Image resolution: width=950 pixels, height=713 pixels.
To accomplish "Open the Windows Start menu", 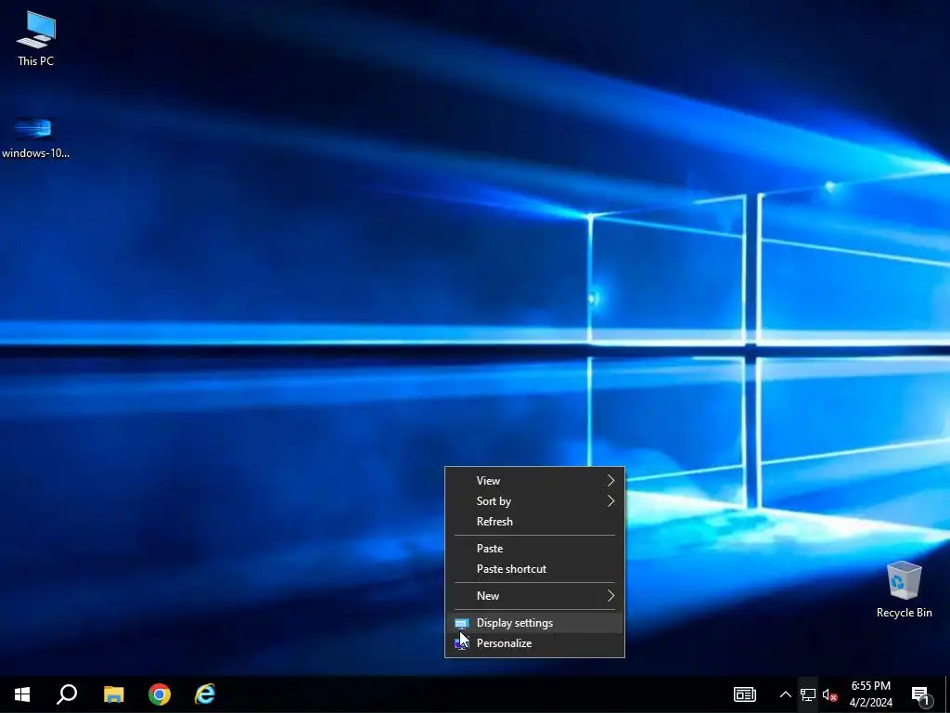I will pyautogui.click(x=22, y=694).
